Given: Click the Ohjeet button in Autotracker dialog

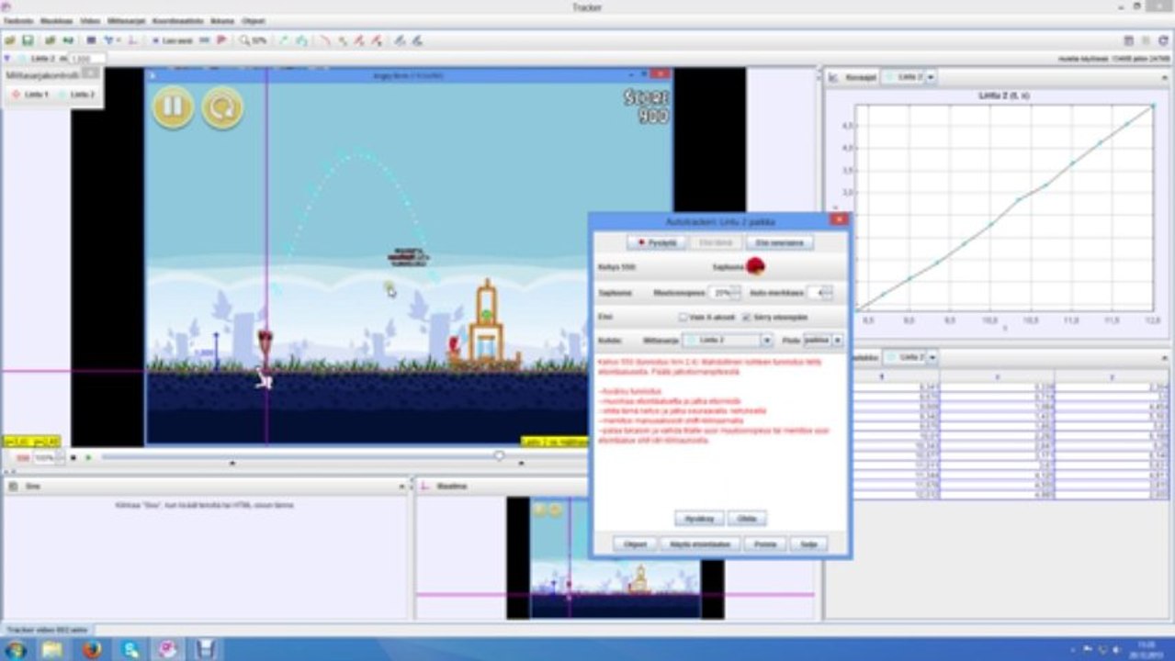Looking at the screenshot, I should [635, 544].
